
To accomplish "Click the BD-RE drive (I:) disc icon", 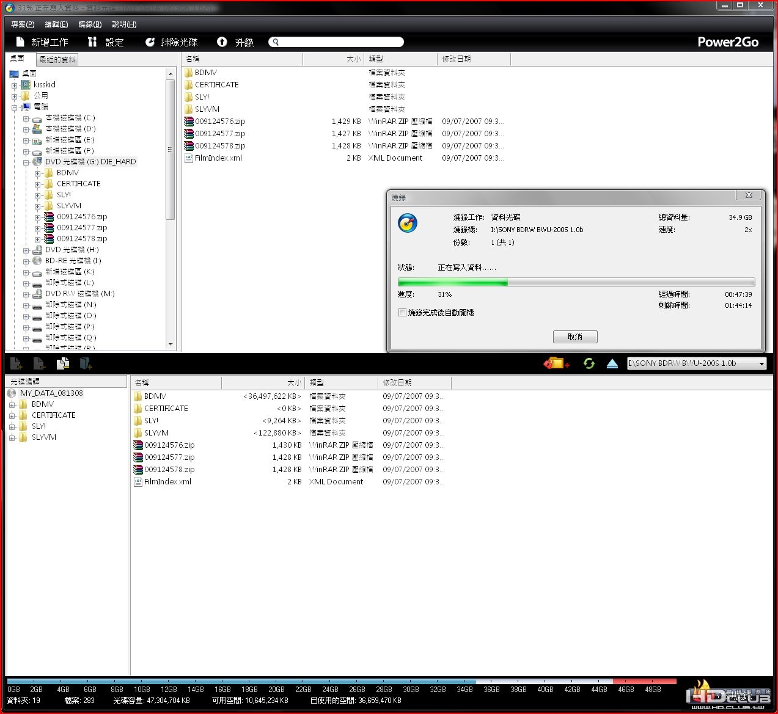I will pyautogui.click(x=37, y=260).
